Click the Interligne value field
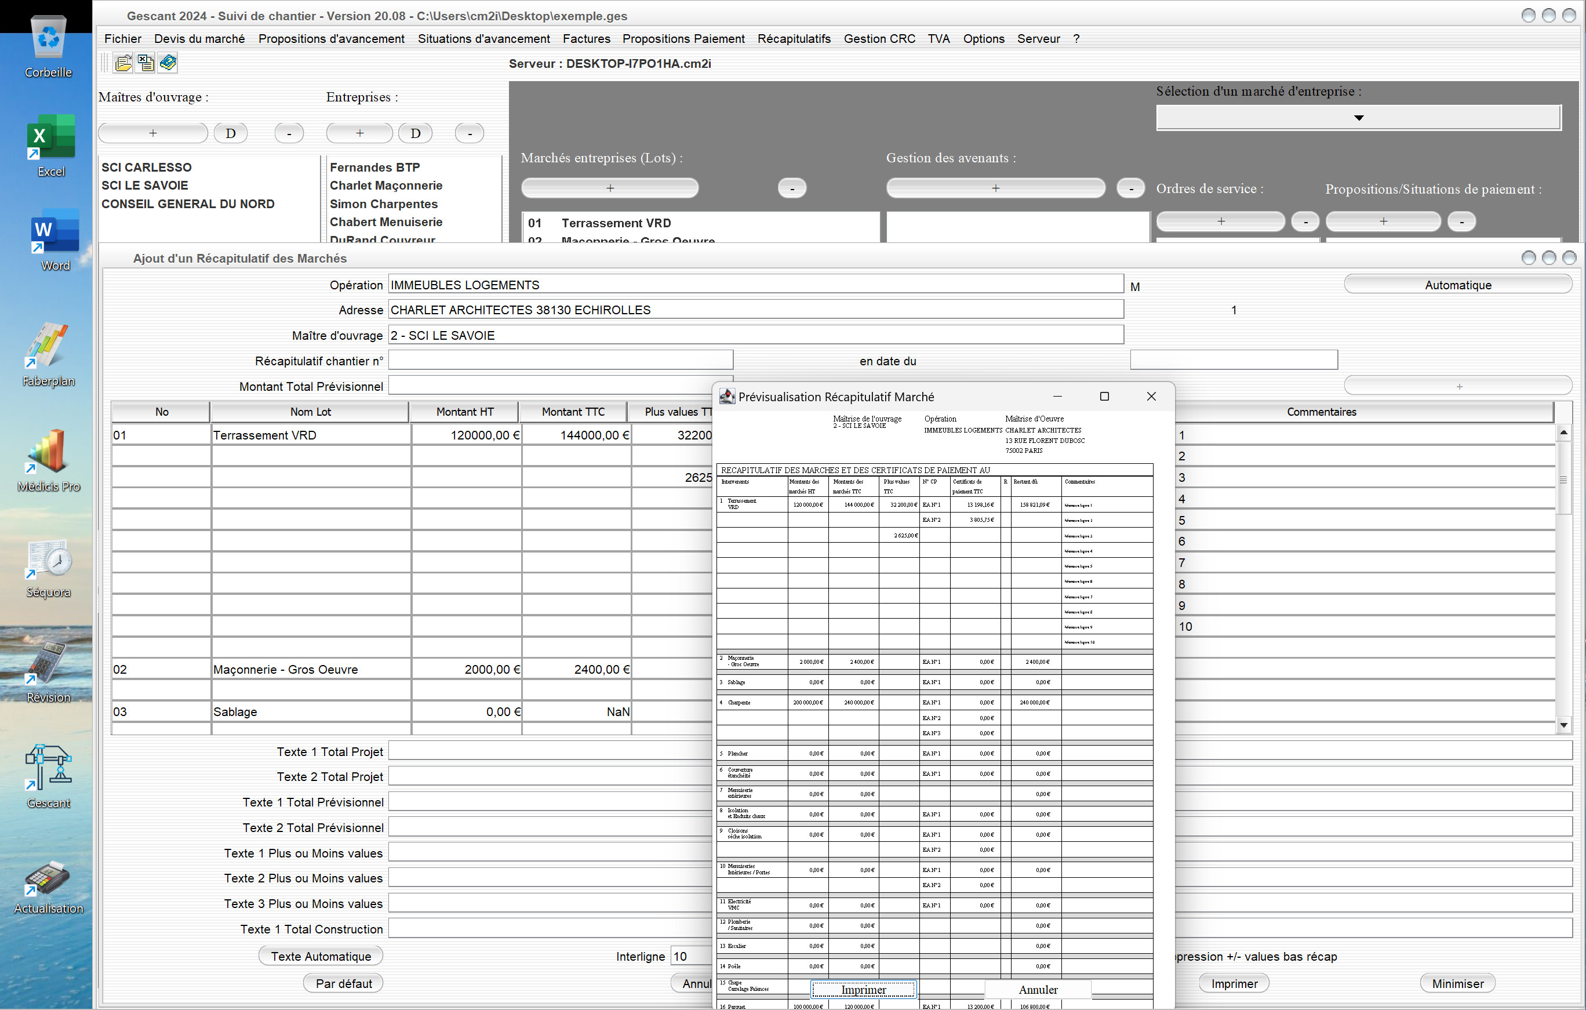Screen dimensions: 1586x1010 click(692, 956)
